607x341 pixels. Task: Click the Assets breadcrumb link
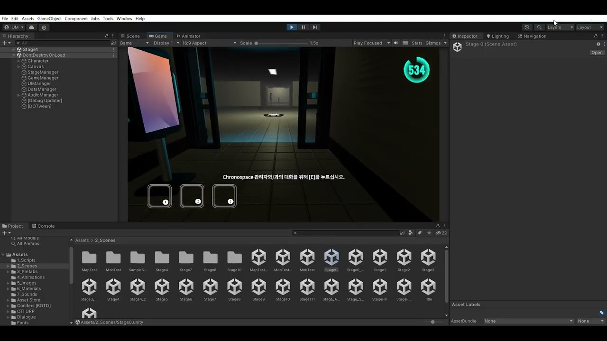tap(82, 240)
